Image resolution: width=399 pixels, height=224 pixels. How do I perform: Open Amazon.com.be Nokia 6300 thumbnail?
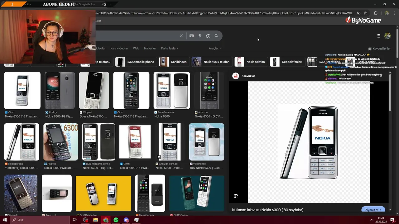point(170,142)
